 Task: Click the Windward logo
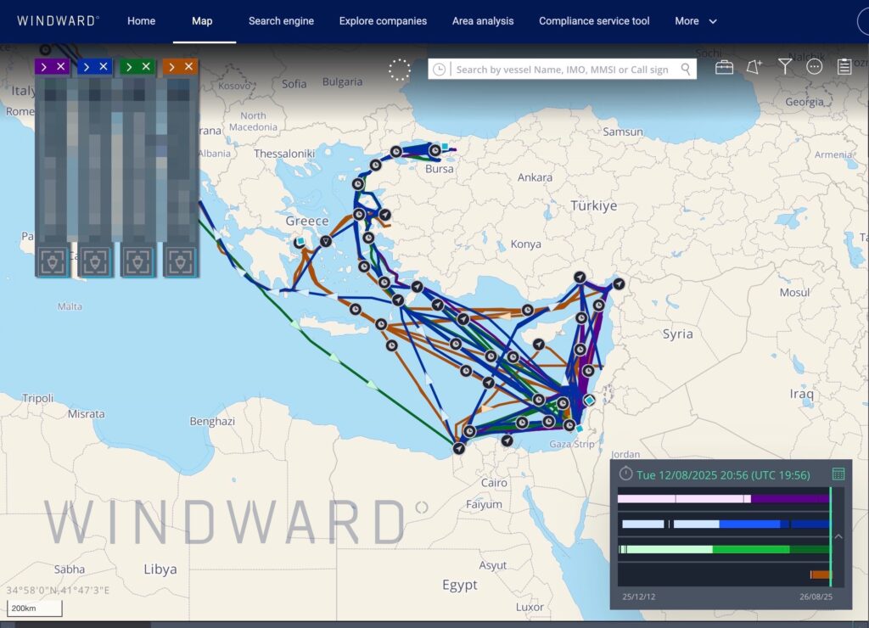point(59,21)
